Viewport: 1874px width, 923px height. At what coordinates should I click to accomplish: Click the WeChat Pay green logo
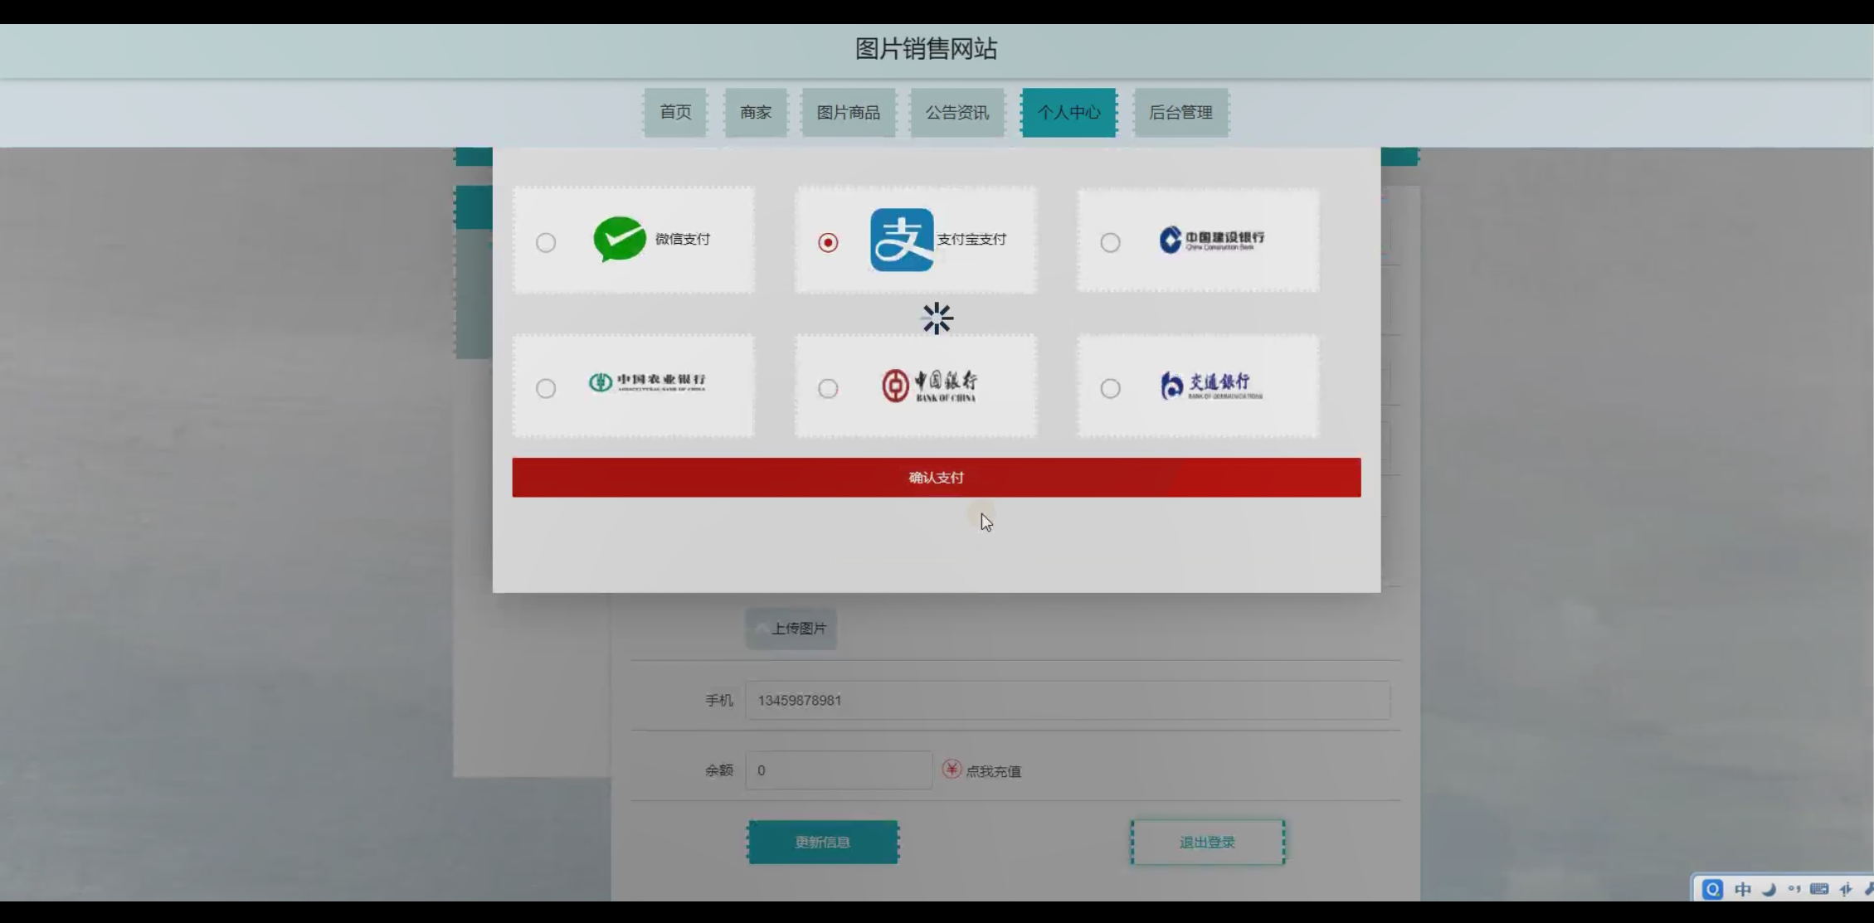[x=620, y=239]
